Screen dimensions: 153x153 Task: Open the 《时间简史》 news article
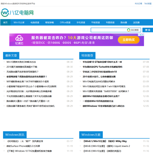(25, 141)
